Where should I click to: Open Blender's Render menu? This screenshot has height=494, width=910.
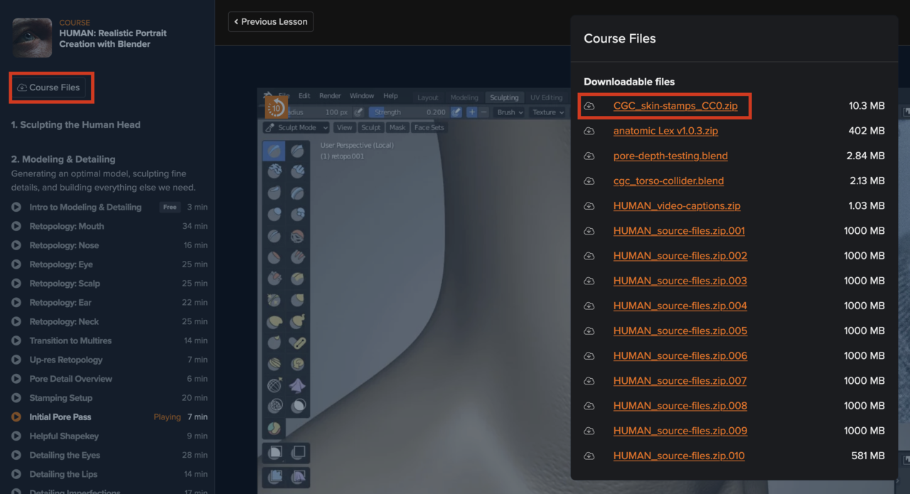click(x=330, y=96)
